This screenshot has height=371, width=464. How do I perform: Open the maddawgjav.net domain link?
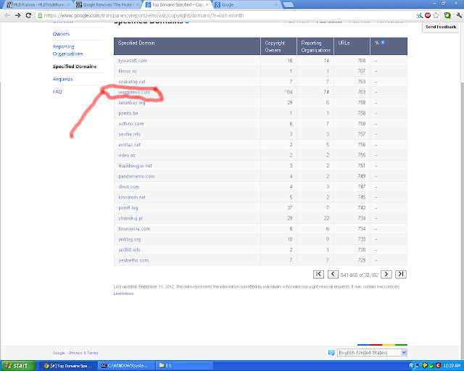(x=136, y=166)
